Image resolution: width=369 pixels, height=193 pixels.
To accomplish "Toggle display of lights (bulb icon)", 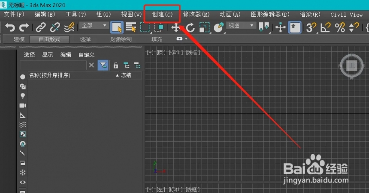I will 23,96.
